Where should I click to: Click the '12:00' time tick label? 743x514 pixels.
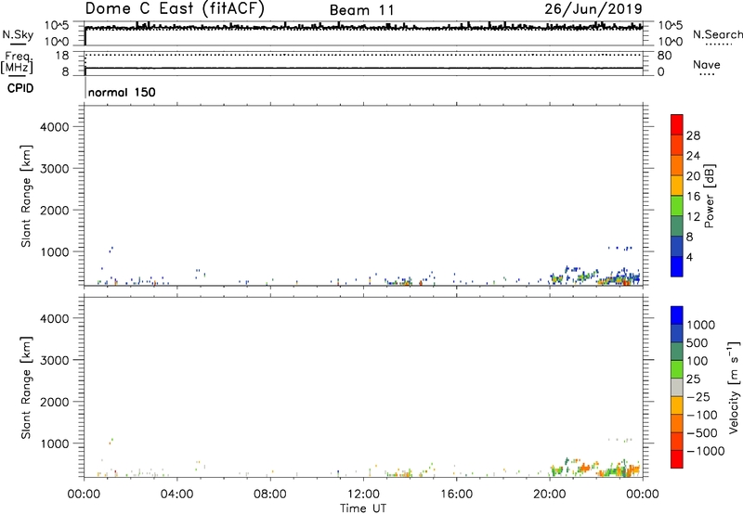(x=363, y=495)
